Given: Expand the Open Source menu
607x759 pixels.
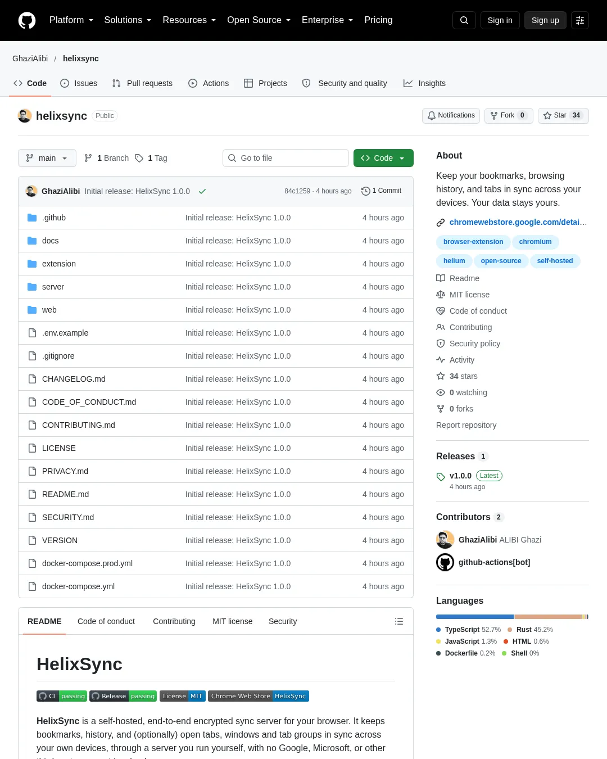Looking at the screenshot, I should click(x=259, y=20).
